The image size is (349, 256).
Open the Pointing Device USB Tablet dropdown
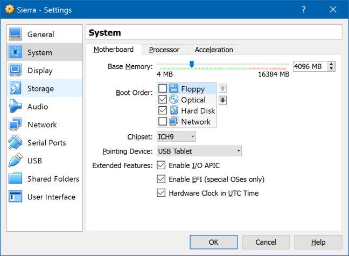coord(199,151)
